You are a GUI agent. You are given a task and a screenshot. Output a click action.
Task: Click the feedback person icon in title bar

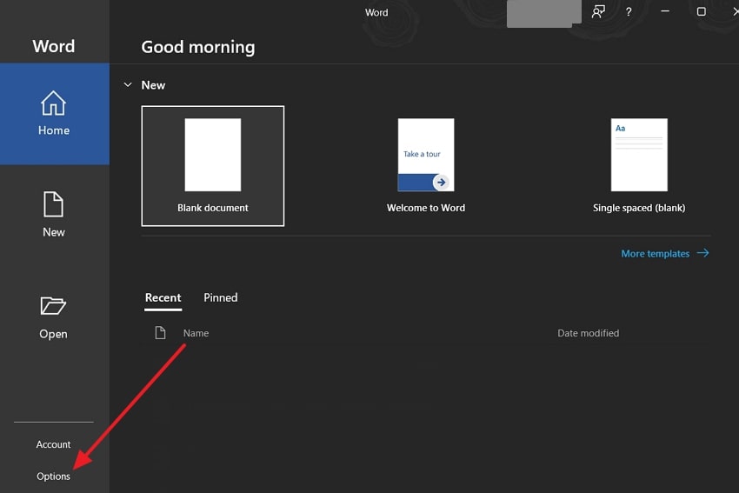click(598, 12)
